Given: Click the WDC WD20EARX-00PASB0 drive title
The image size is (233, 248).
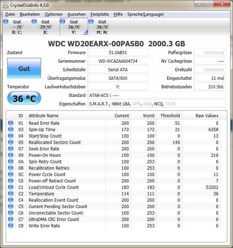Looking at the screenshot, I should click(116, 44).
